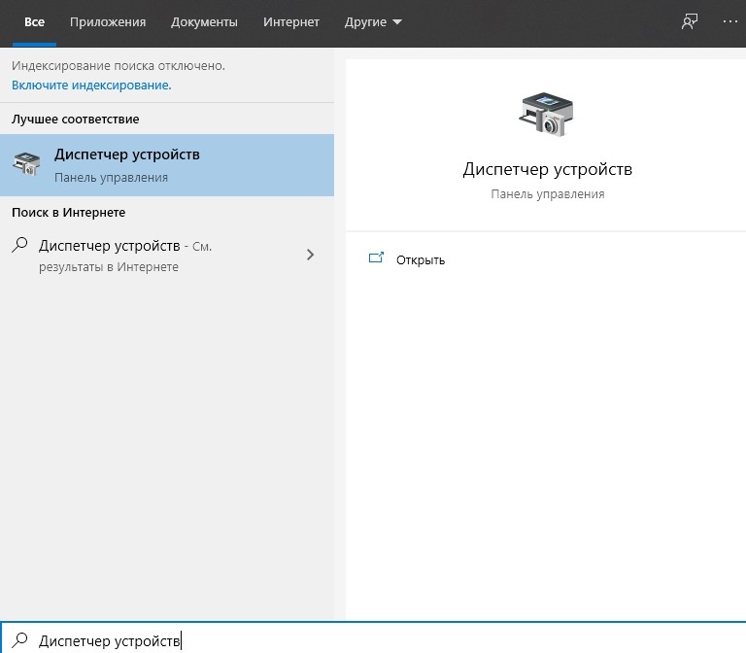Expand web result chevron arrow
The width and height of the screenshot is (746, 653).
[310, 256]
